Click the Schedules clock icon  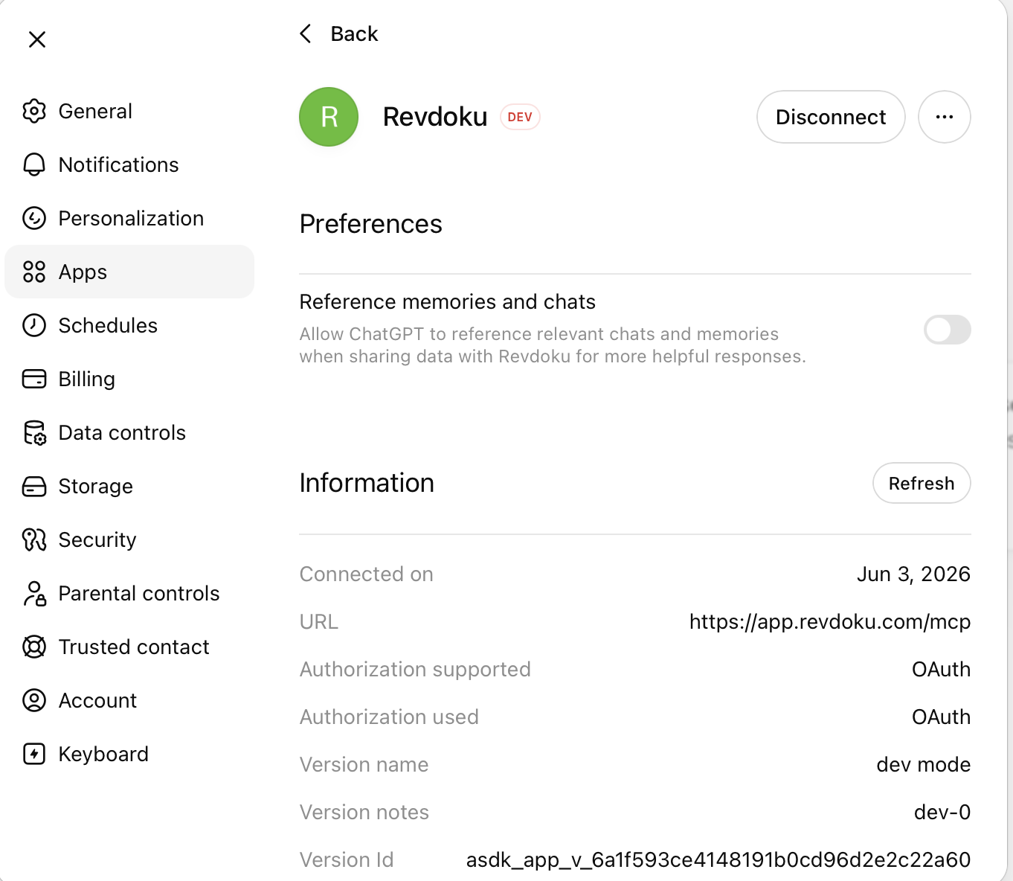tap(34, 325)
